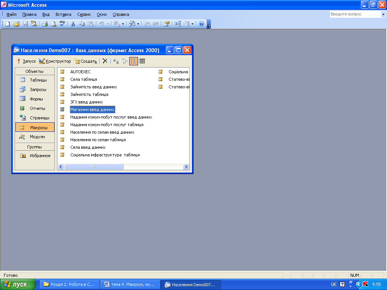Screen dimensions: 387x290
Task: Toggle the List view button
Action: point(133,61)
